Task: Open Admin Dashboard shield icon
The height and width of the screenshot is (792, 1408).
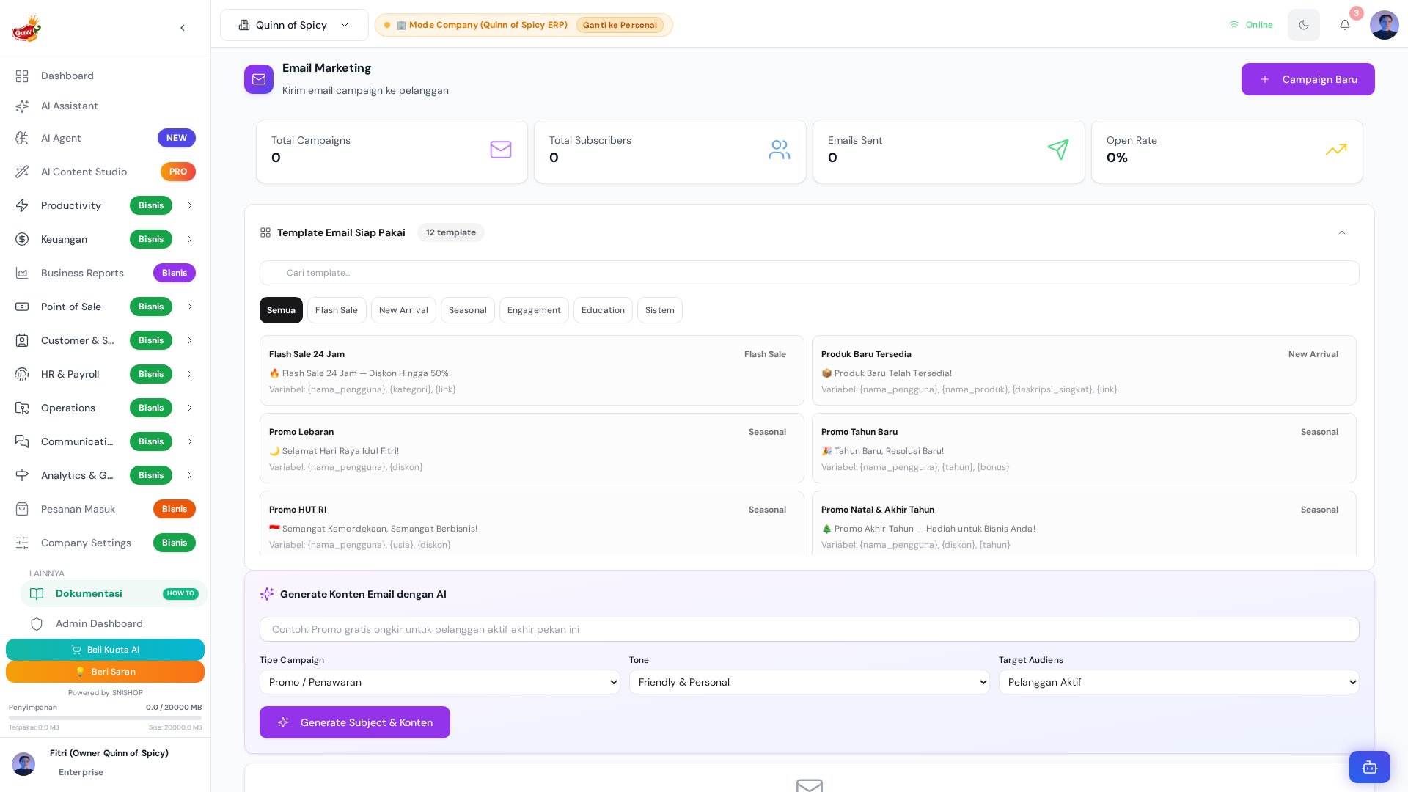Action: point(37,624)
